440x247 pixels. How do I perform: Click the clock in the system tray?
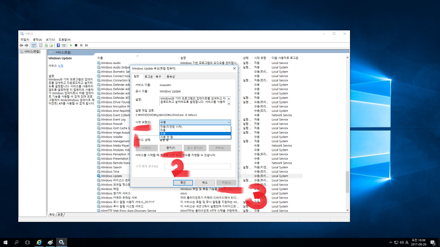coord(419,242)
